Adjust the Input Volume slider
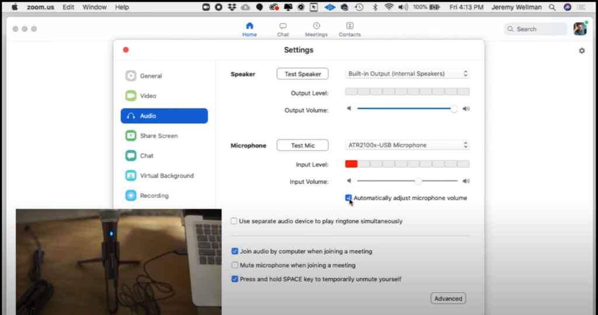 click(418, 181)
